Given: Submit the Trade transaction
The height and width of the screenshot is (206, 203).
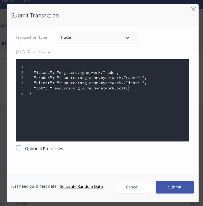Looking at the screenshot, I should coord(175,187).
